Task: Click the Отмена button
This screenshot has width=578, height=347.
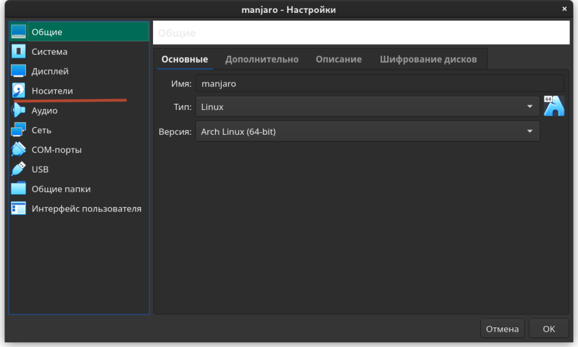Action: pyautogui.click(x=502, y=328)
